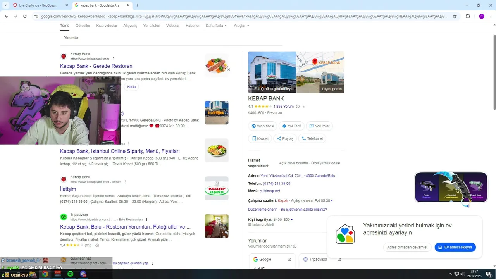Click Ev adresi ekleyin button
Screen dimensions: 496x279
(x=455, y=247)
